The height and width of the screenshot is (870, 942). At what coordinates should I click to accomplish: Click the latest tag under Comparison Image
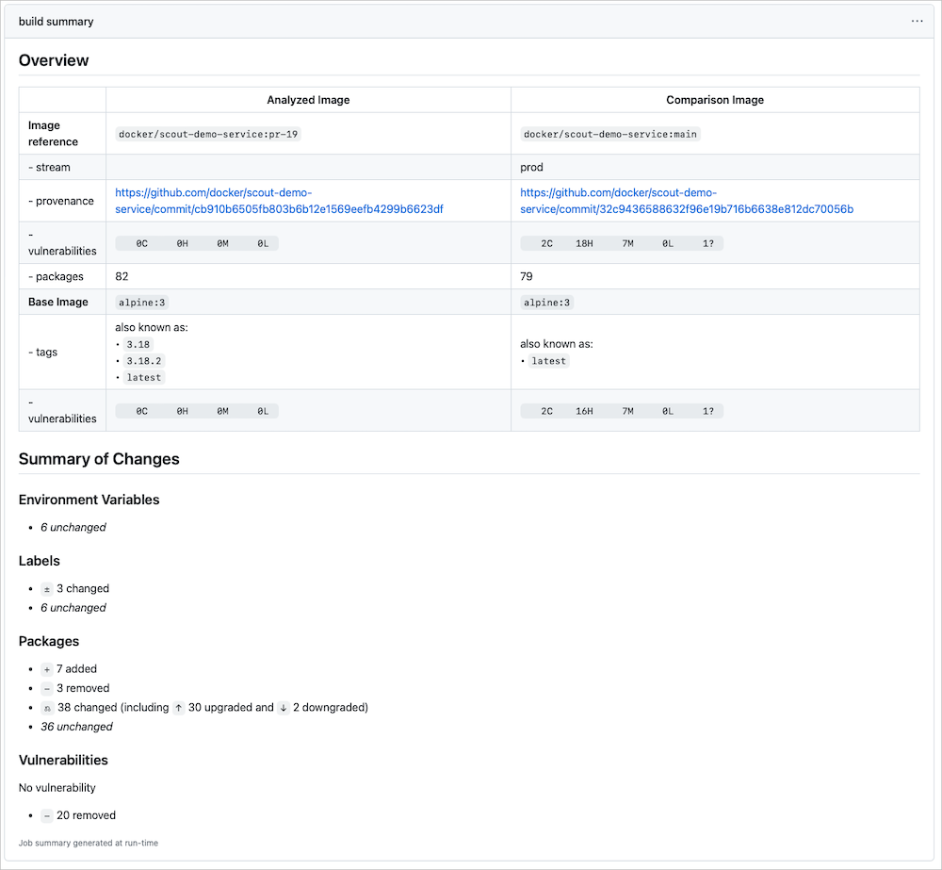[549, 361]
